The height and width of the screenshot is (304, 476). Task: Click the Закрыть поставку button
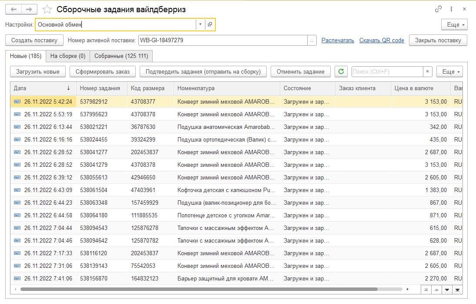point(438,40)
